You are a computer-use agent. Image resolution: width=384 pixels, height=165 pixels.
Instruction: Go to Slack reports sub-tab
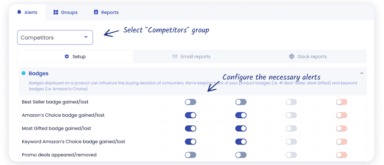(308, 57)
